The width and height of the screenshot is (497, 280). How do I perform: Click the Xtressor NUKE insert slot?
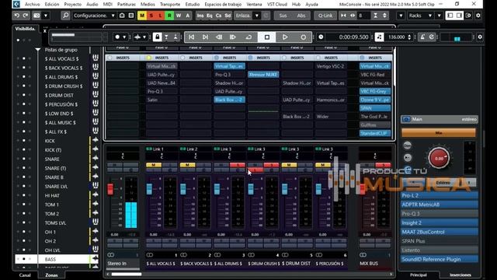tap(263, 75)
